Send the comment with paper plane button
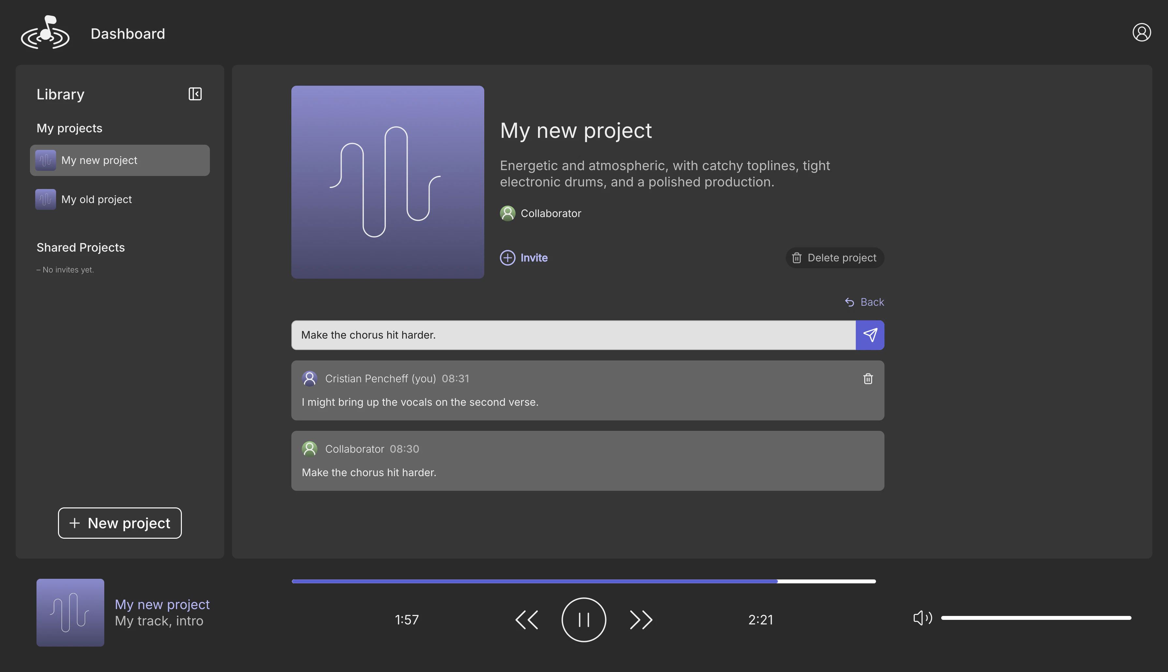The height and width of the screenshot is (672, 1168). tap(870, 335)
